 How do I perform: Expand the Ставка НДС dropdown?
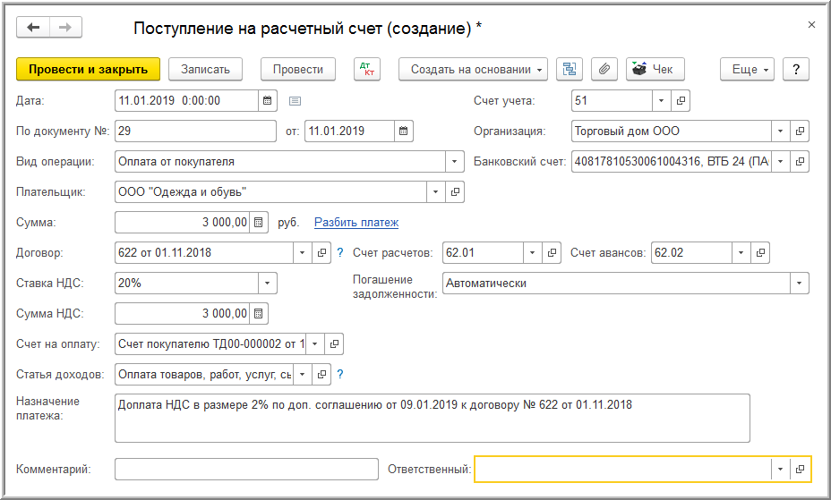pyautogui.click(x=267, y=283)
